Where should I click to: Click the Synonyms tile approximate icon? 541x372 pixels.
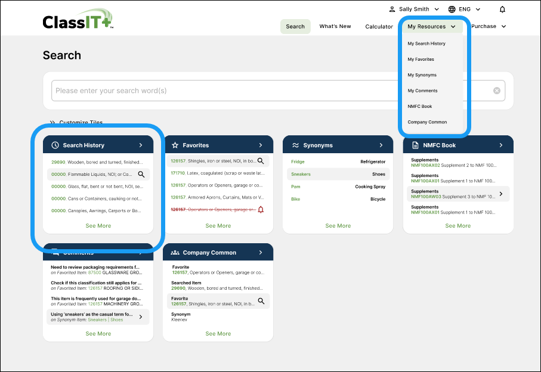click(295, 145)
